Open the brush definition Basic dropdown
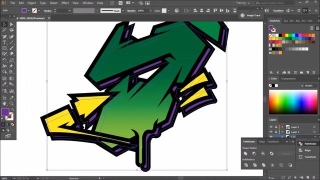 pos(123,10)
